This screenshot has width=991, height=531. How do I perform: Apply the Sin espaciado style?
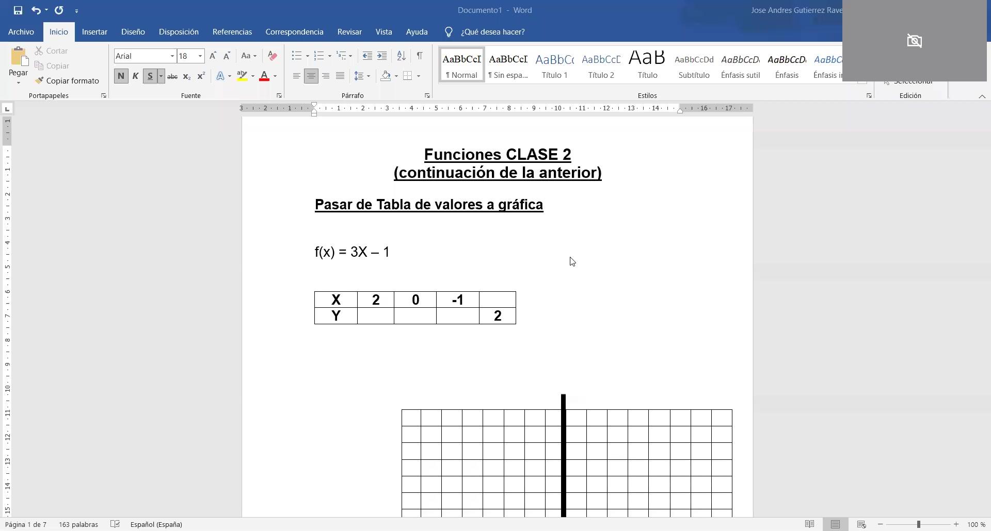pyautogui.click(x=508, y=65)
